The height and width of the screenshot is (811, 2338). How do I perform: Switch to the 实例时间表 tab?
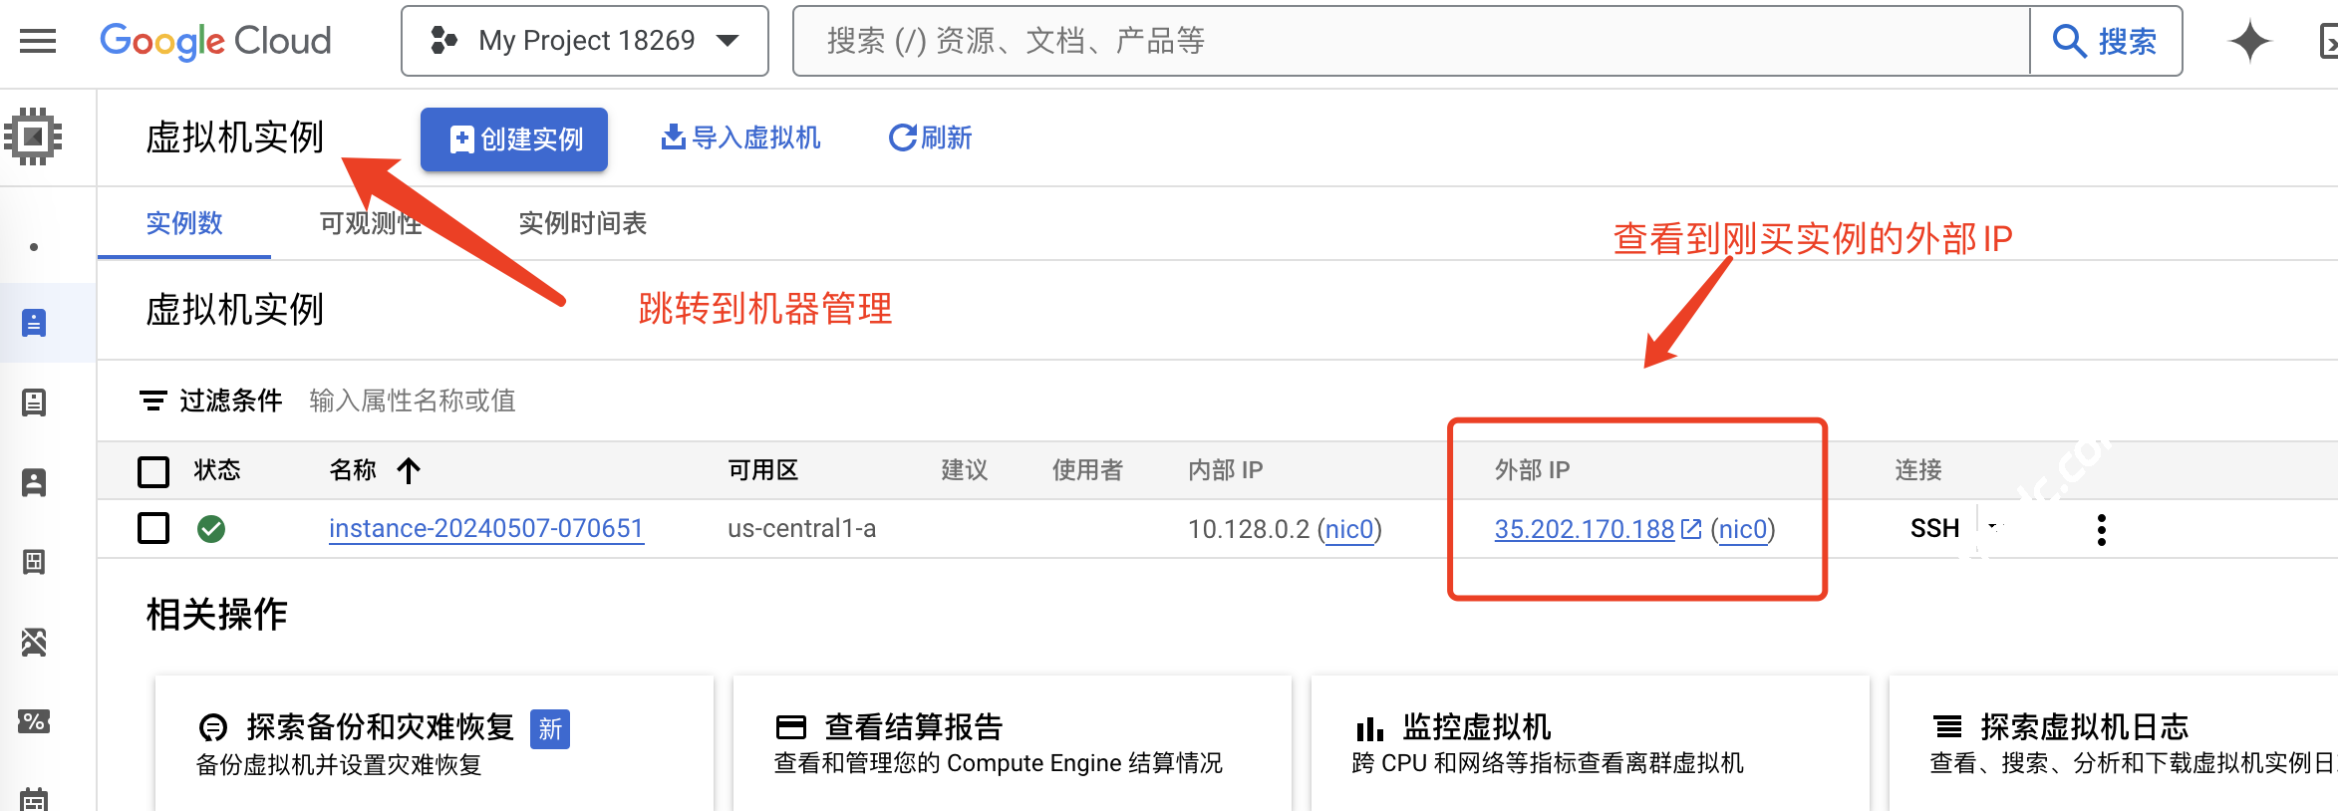(x=582, y=223)
